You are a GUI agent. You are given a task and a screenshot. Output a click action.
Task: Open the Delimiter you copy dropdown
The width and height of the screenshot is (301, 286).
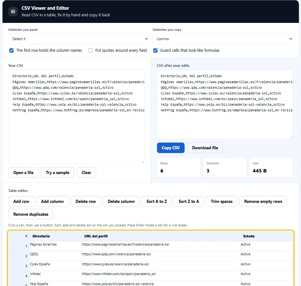click(x=223, y=39)
